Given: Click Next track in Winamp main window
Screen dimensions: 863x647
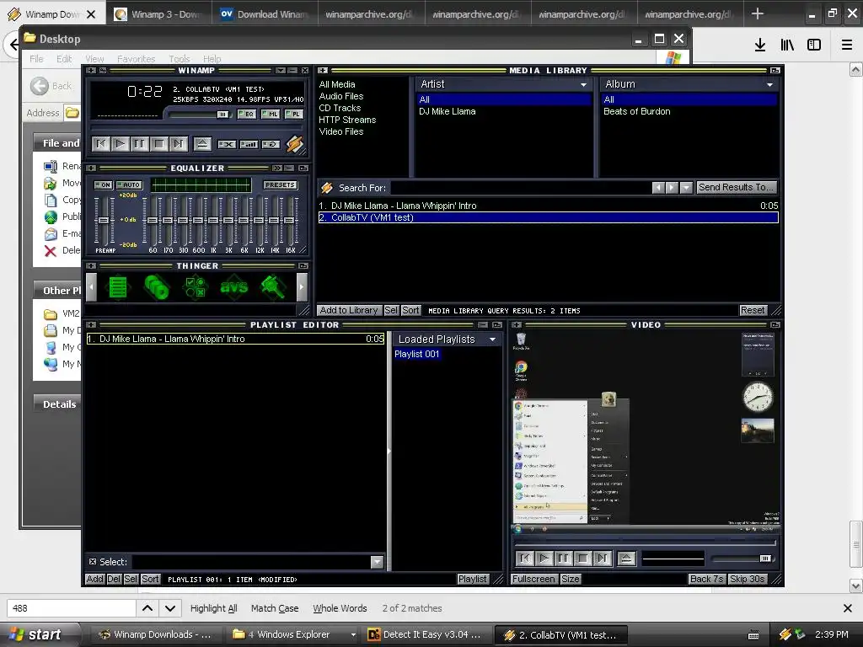Looking at the screenshot, I should coord(178,144).
